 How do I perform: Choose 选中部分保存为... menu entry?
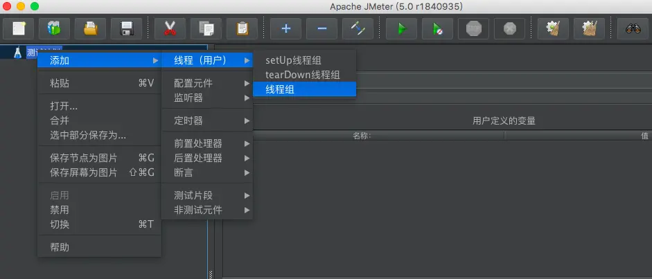(99, 136)
